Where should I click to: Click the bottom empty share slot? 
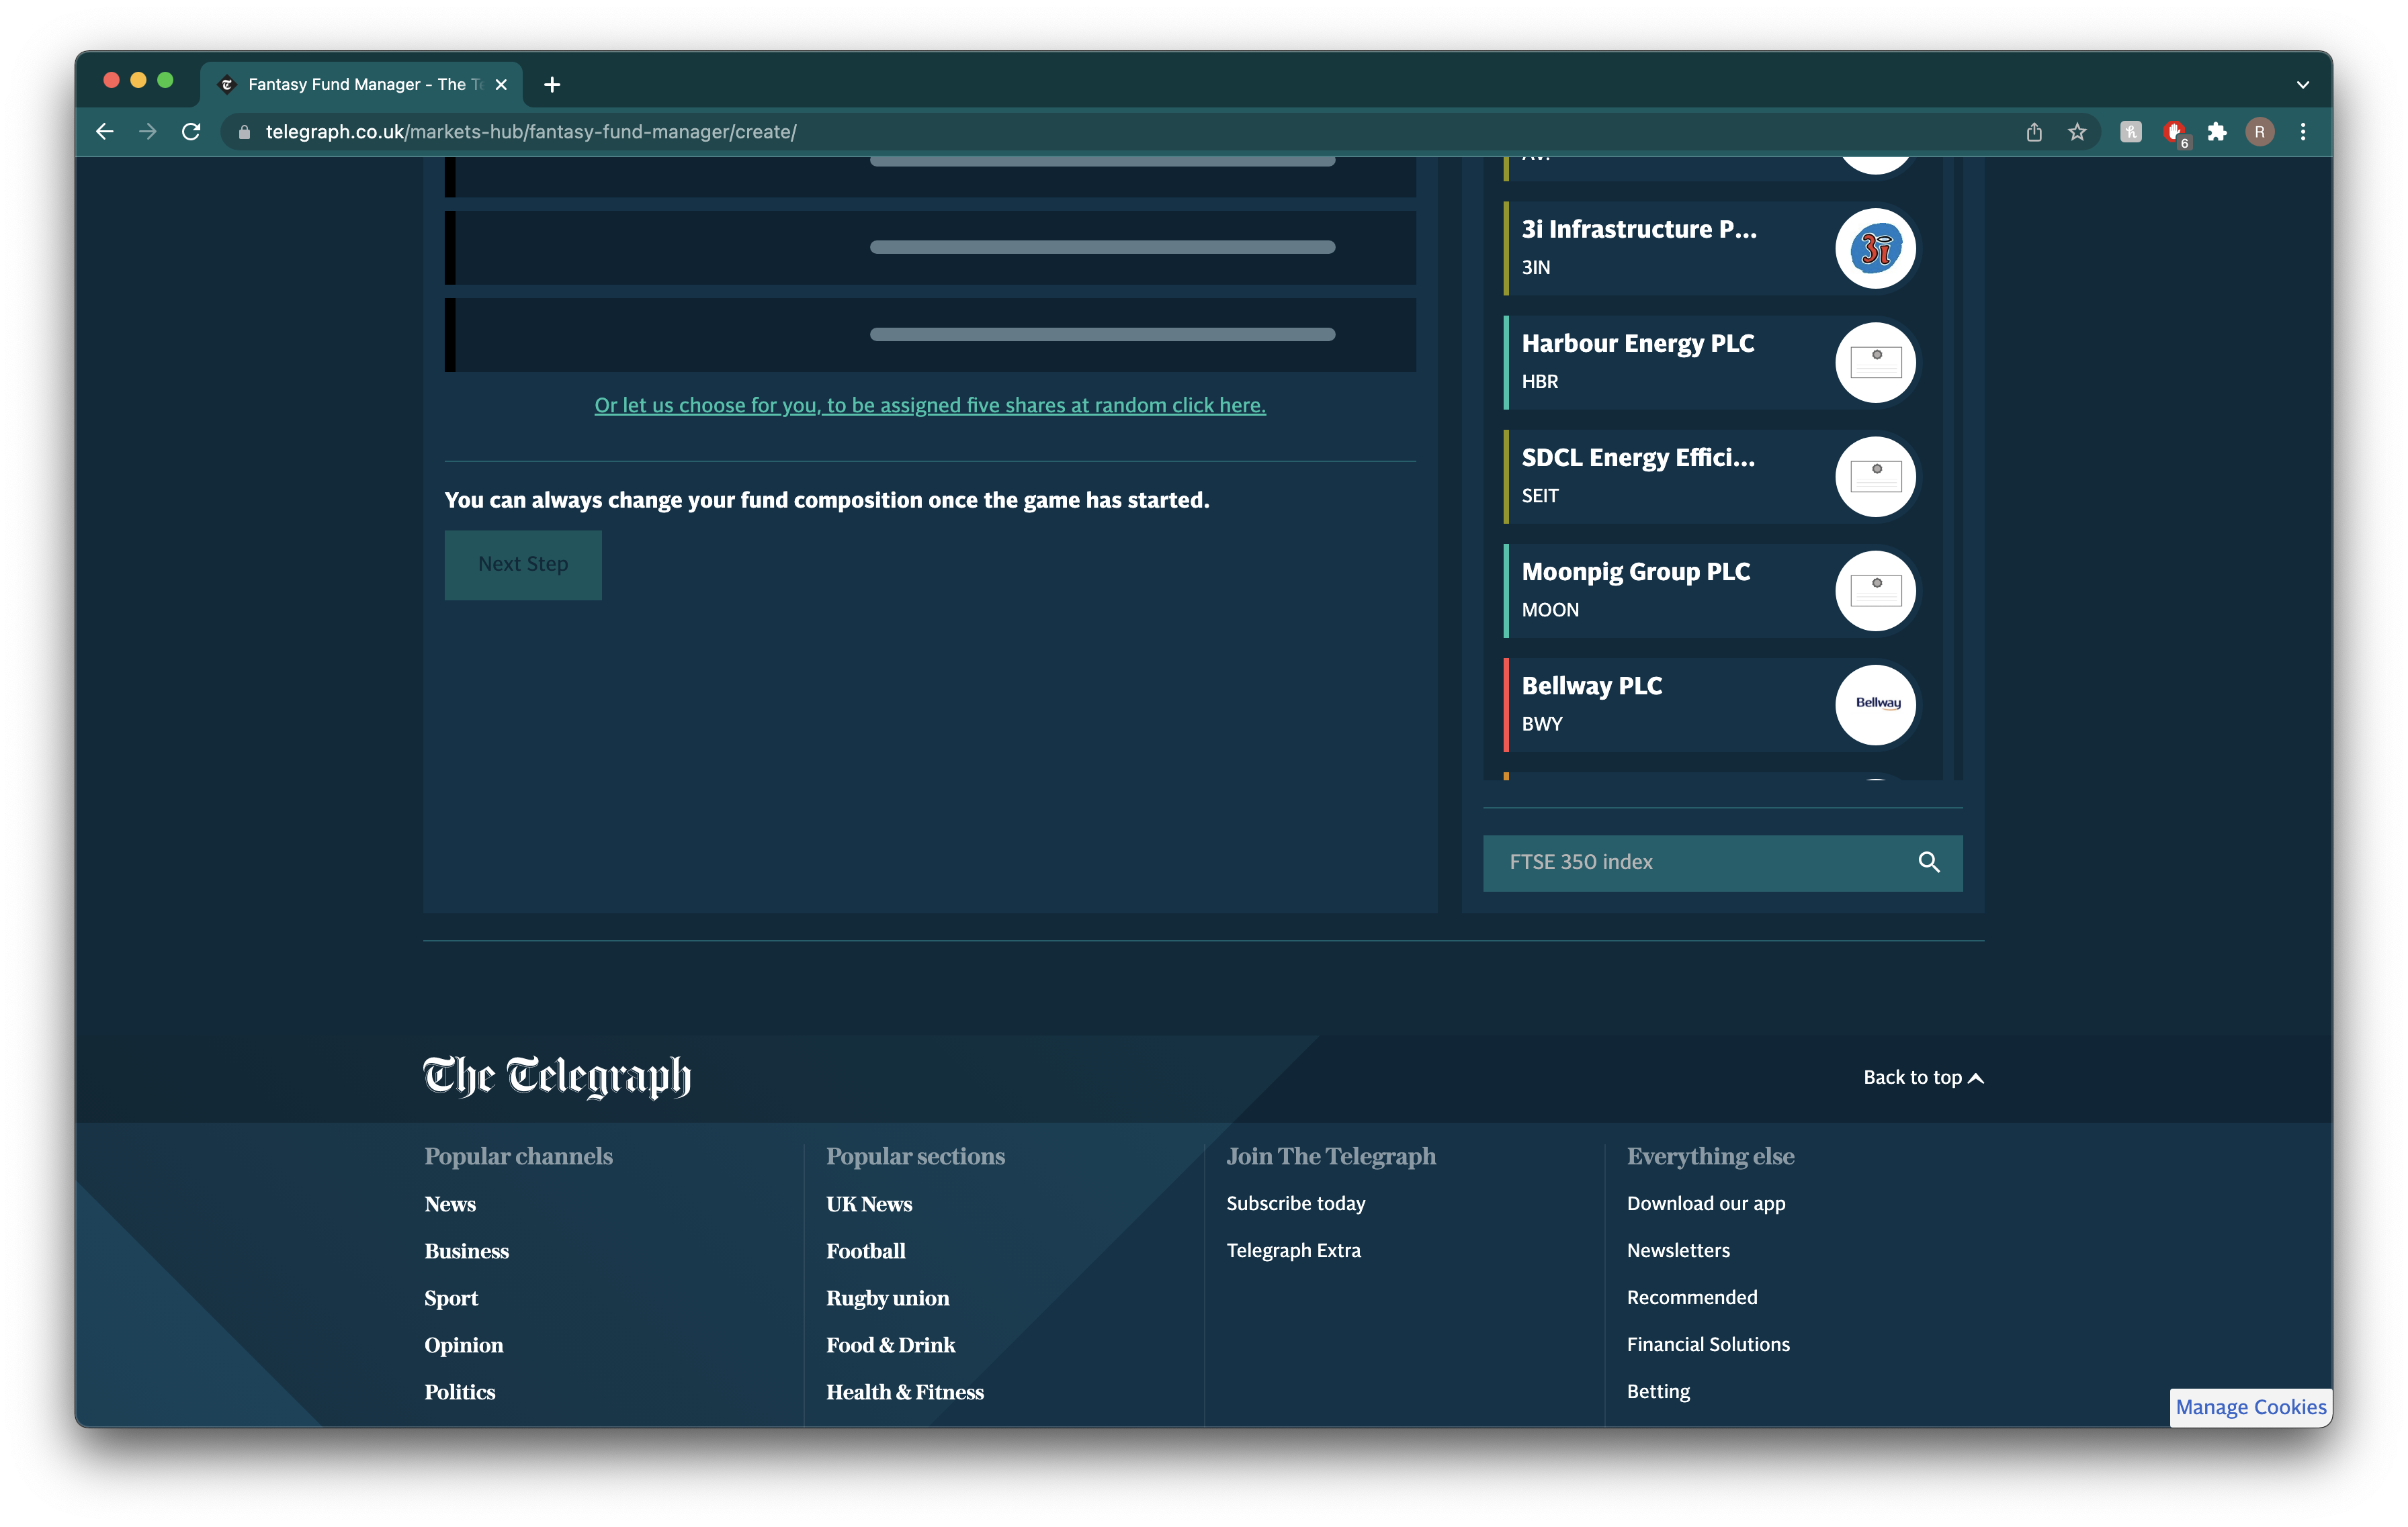(930, 335)
